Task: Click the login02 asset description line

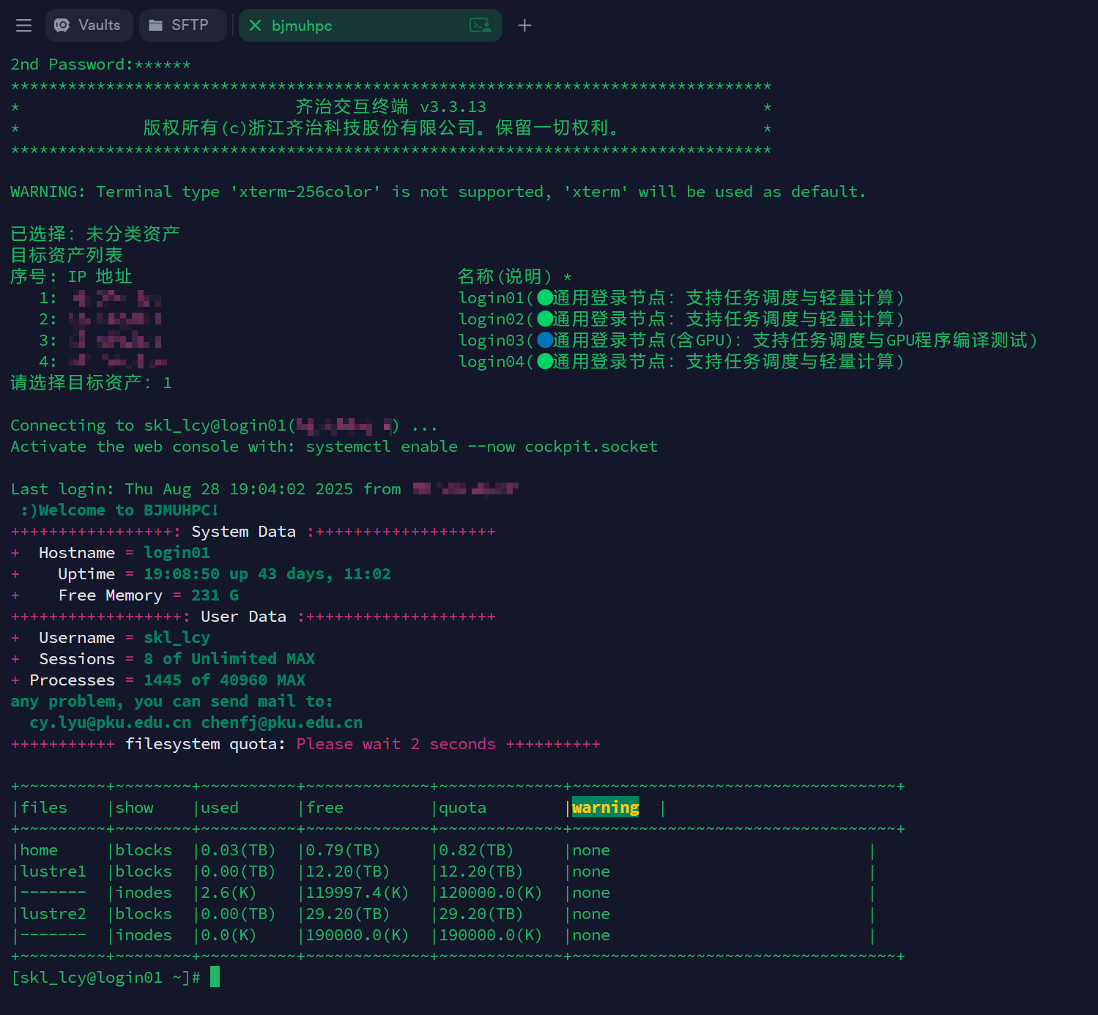Action: pyautogui.click(x=681, y=319)
